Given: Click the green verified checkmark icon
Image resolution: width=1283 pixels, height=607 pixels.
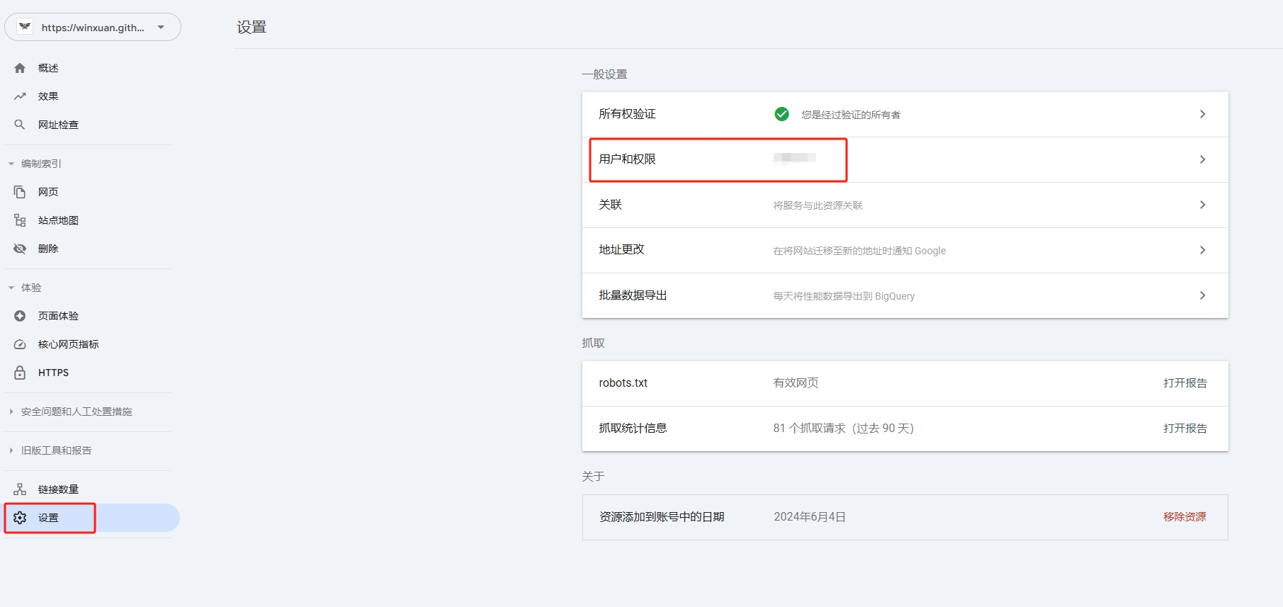Looking at the screenshot, I should 781,114.
